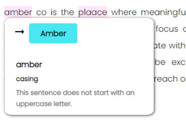
Task: Open the suggestion for misspelled 'plaace'
Action: [93, 12]
